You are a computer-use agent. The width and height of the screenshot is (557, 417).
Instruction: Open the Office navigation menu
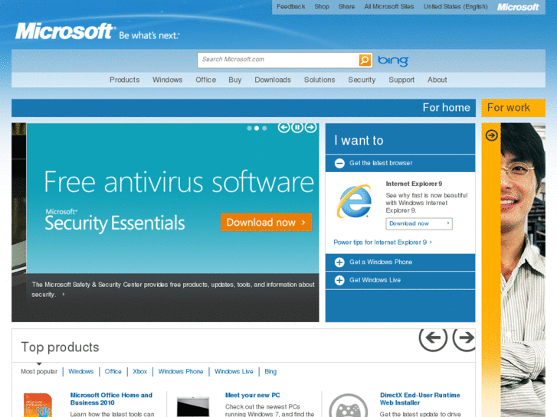(x=205, y=80)
